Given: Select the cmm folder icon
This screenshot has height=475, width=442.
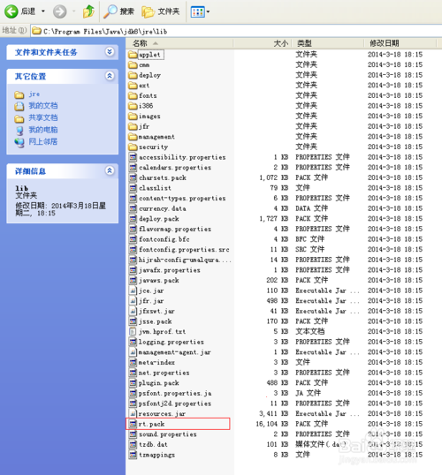Looking at the screenshot, I should pos(133,64).
